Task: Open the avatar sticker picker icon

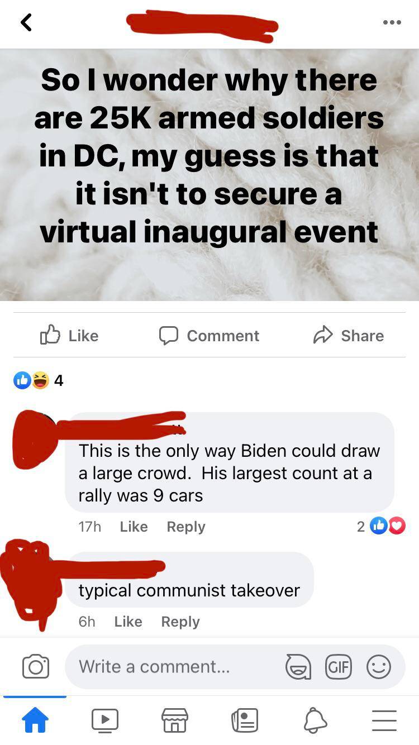Action: pyautogui.click(x=298, y=667)
